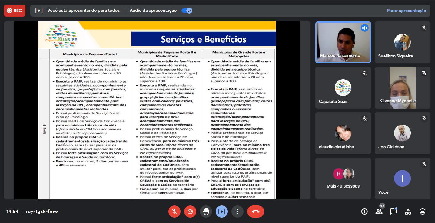Open the three-dot more options menu
Screen dimensions: 435x223
pos(237,212)
